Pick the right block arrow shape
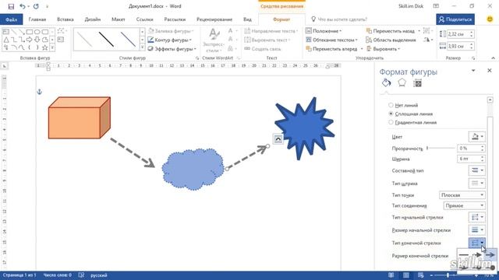The image size is (499, 280). click(30, 40)
